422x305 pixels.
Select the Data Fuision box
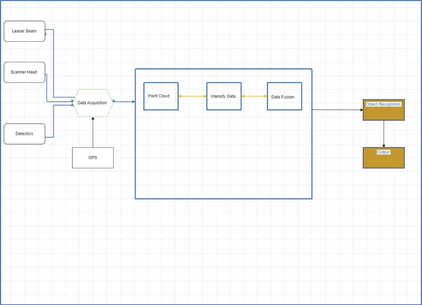coord(284,96)
